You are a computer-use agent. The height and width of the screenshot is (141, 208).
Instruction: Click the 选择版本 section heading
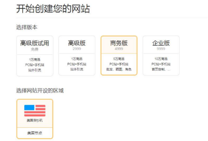pyautogui.click(x=27, y=27)
